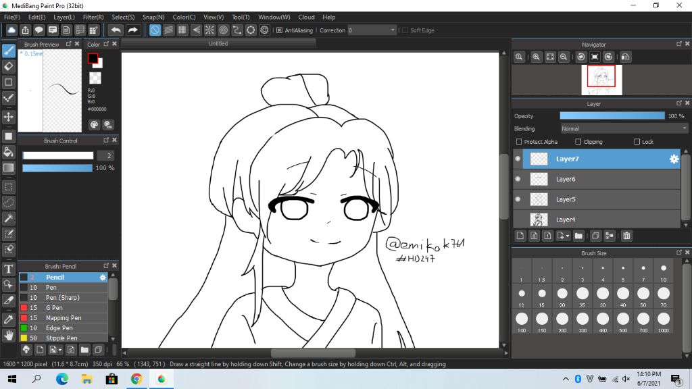Select the G Pen brush
The height and width of the screenshot is (389, 692).
pos(63,307)
